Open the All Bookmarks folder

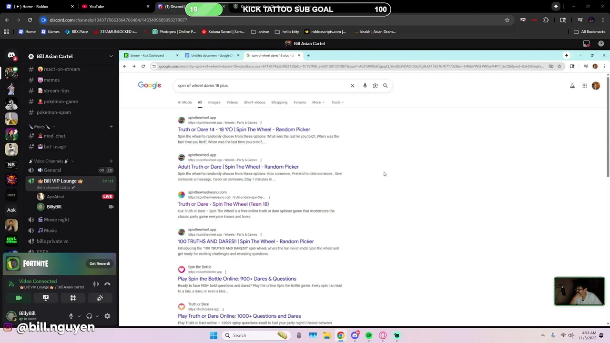590,31
